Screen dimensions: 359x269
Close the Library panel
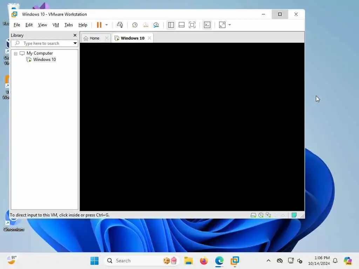tap(75, 35)
